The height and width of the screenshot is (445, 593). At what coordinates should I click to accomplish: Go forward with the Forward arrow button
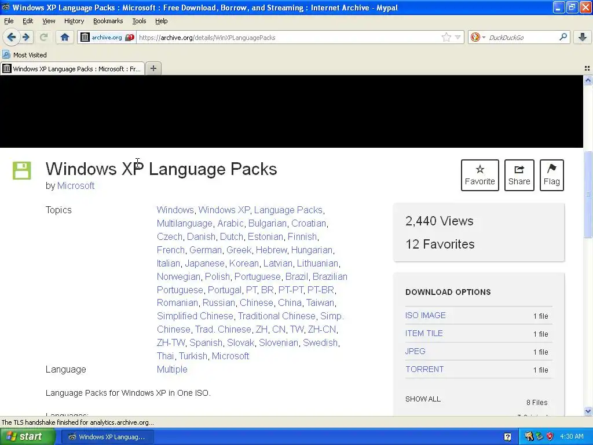click(x=25, y=37)
